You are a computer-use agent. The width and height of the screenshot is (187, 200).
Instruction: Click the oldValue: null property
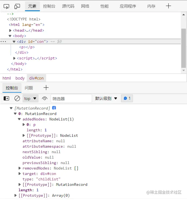click(38, 157)
